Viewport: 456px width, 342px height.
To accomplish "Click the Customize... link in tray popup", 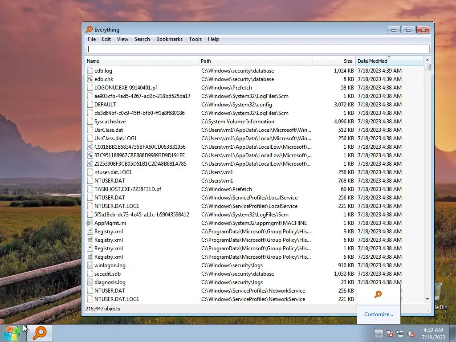I will click(x=379, y=314).
